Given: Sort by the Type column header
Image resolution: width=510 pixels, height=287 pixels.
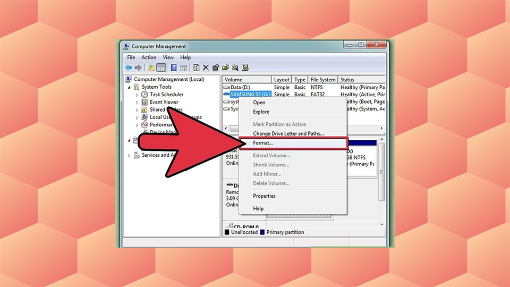Looking at the screenshot, I should tap(300, 79).
